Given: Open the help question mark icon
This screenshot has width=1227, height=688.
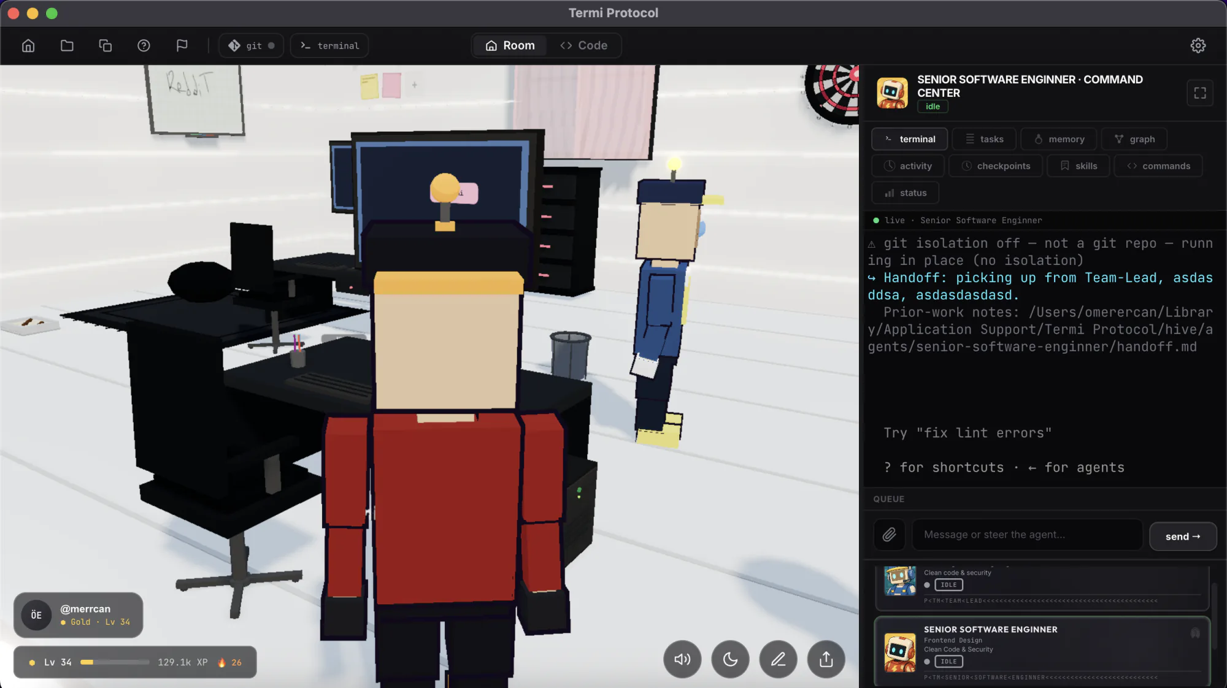Looking at the screenshot, I should pyautogui.click(x=144, y=45).
